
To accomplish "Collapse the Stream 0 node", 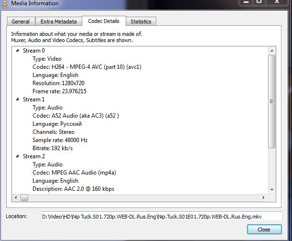I will tap(18, 50).
